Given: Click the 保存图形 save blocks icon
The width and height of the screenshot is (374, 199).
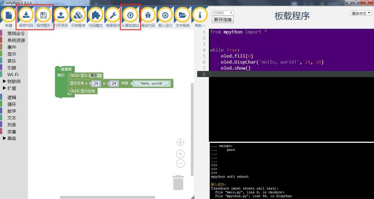Looking at the screenshot, I should tap(43, 15).
